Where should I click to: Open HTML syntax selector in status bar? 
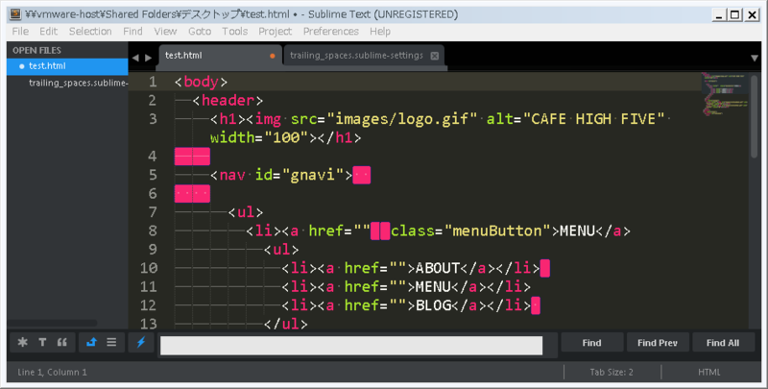[709, 373]
